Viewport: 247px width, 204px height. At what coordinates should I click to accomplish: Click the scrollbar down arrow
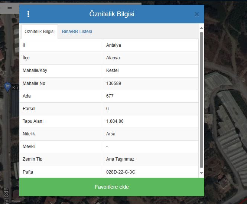tap(201, 173)
